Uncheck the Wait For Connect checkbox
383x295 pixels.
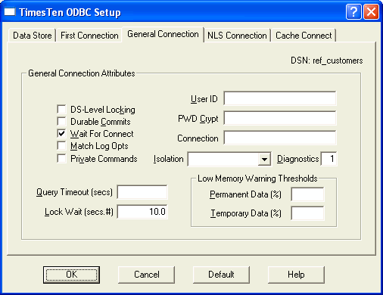point(61,134)
